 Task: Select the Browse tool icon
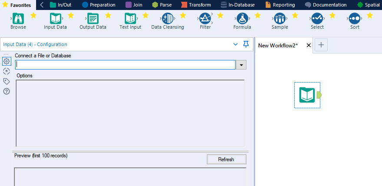18,19
